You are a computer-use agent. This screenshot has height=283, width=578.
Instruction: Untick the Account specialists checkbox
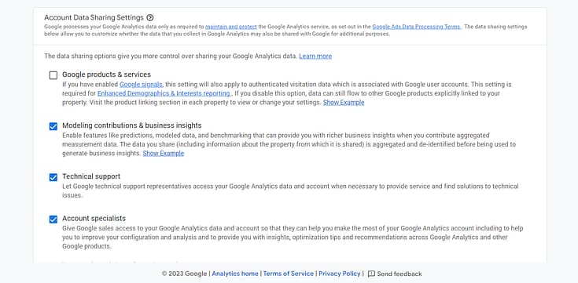click(x=53, y=220)
